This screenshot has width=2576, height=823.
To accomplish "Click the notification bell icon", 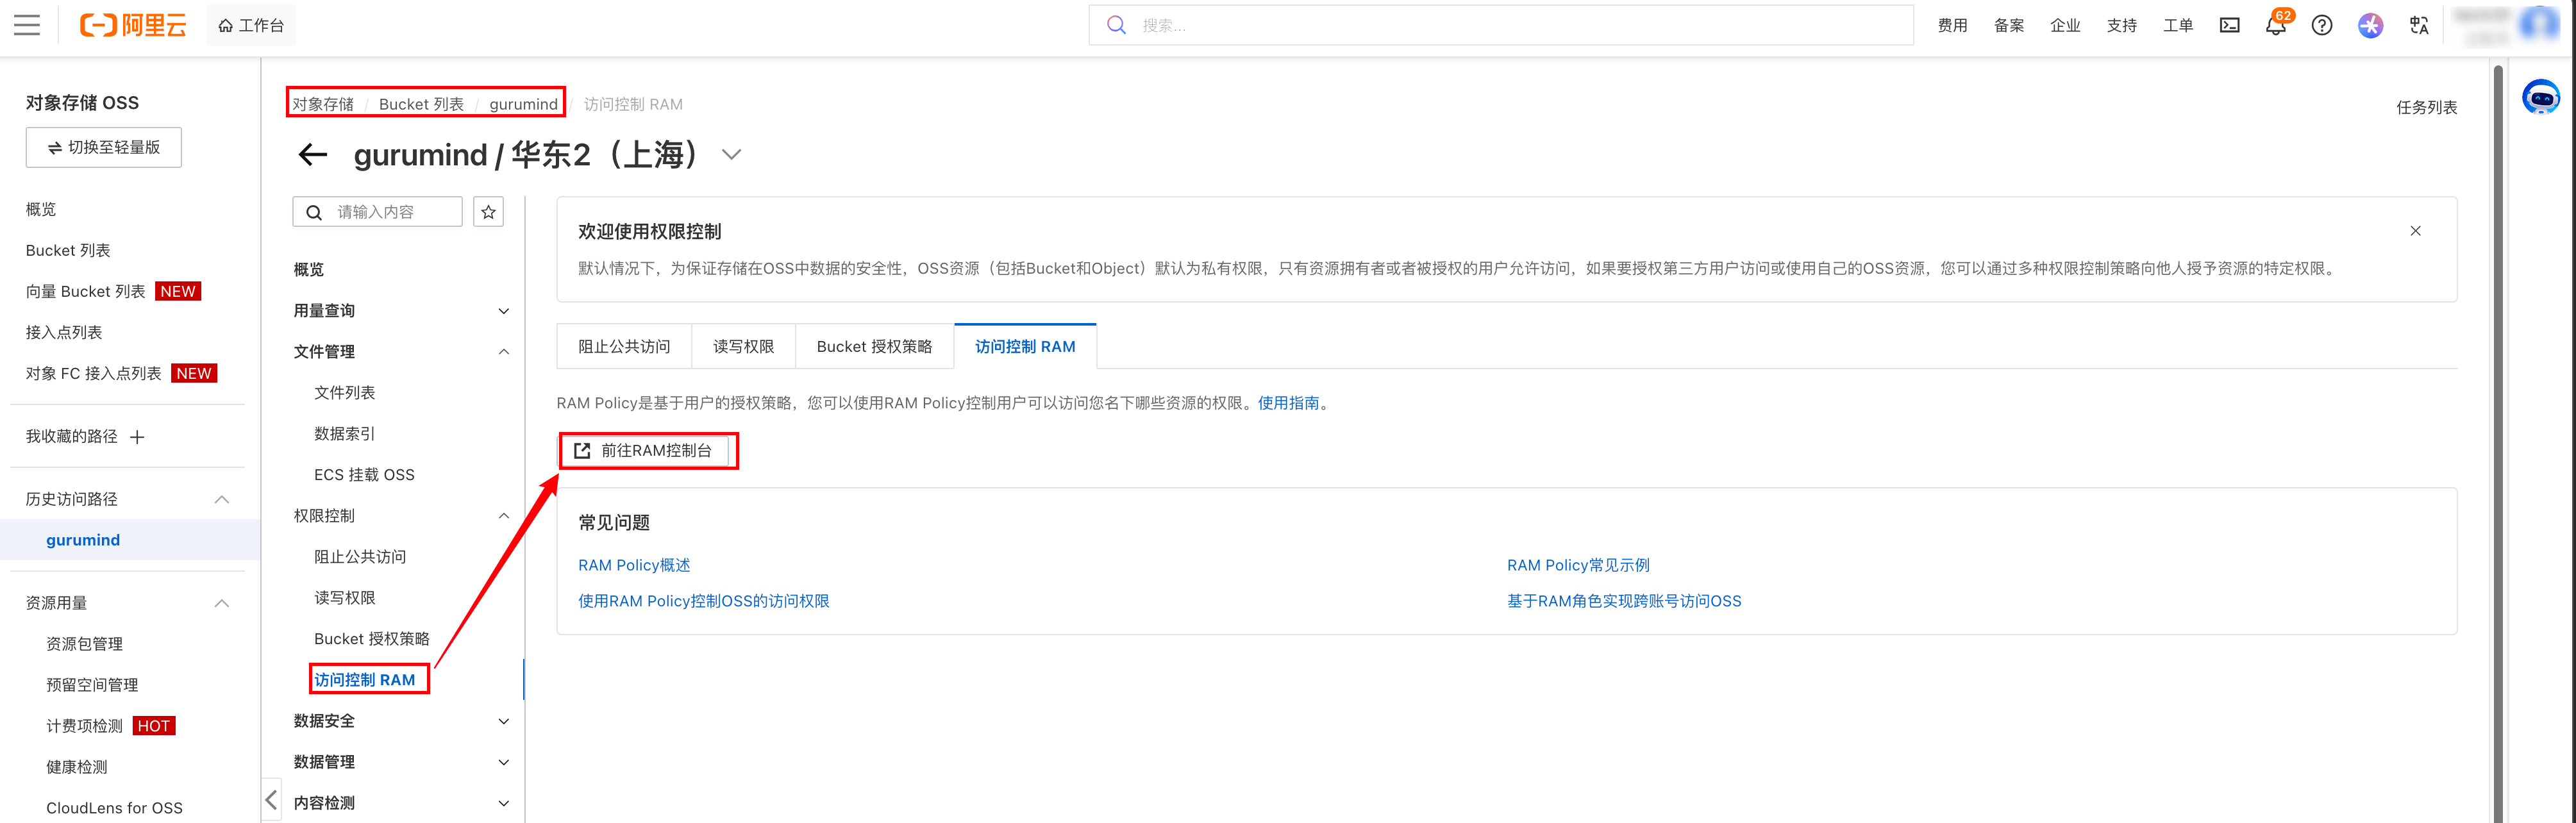I will [x=2275, y=26].
